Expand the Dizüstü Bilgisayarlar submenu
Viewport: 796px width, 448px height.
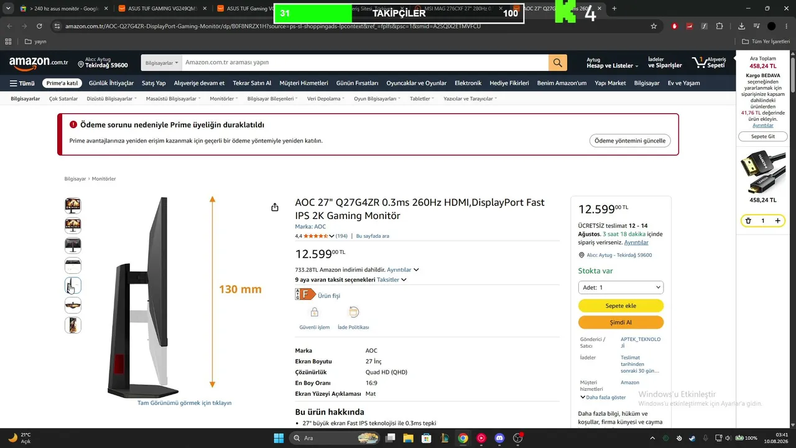(x=112, y=98)
